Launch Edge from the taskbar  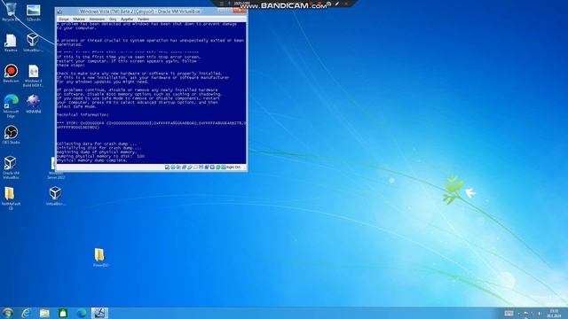[82, 313]
